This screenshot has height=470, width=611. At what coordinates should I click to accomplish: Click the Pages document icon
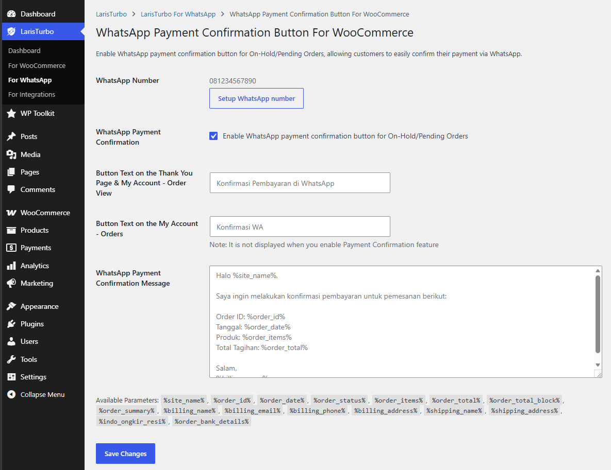[x=11, y=172]
